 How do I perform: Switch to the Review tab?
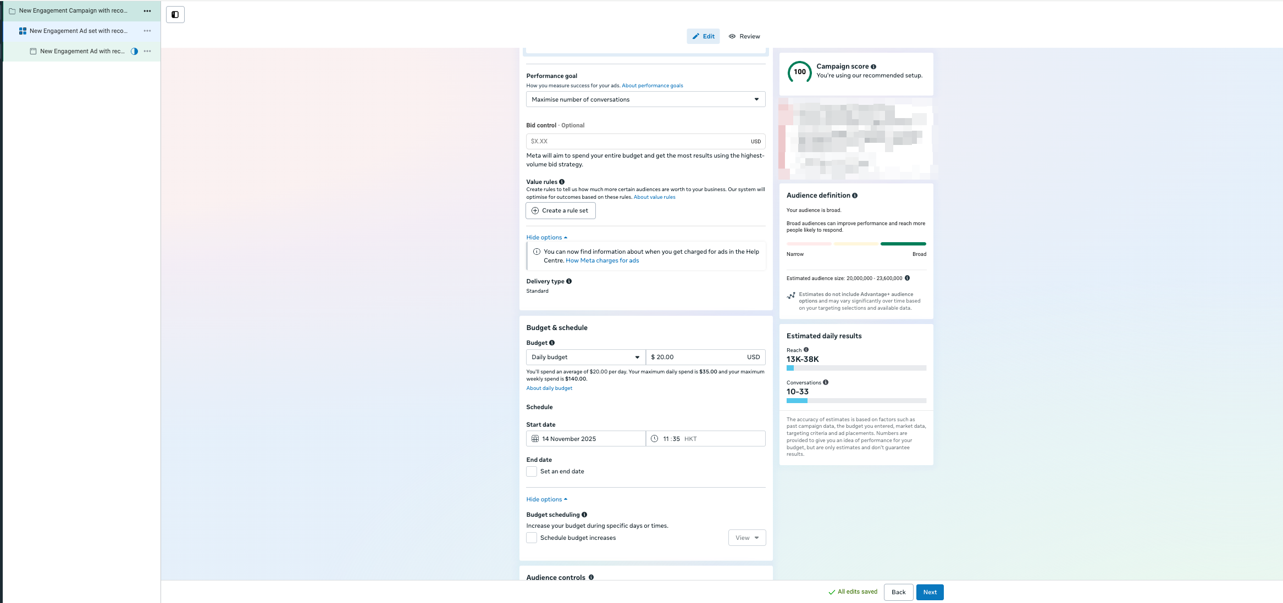pos(744,36)
